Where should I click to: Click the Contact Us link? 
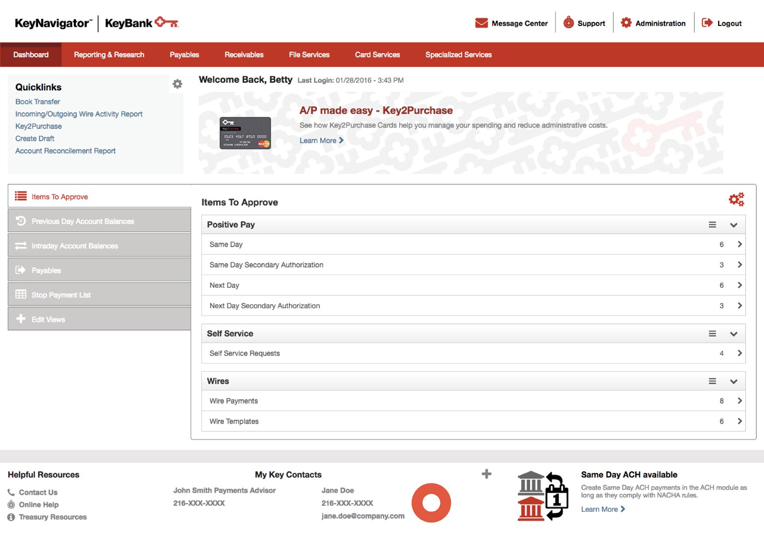[38, 492]
